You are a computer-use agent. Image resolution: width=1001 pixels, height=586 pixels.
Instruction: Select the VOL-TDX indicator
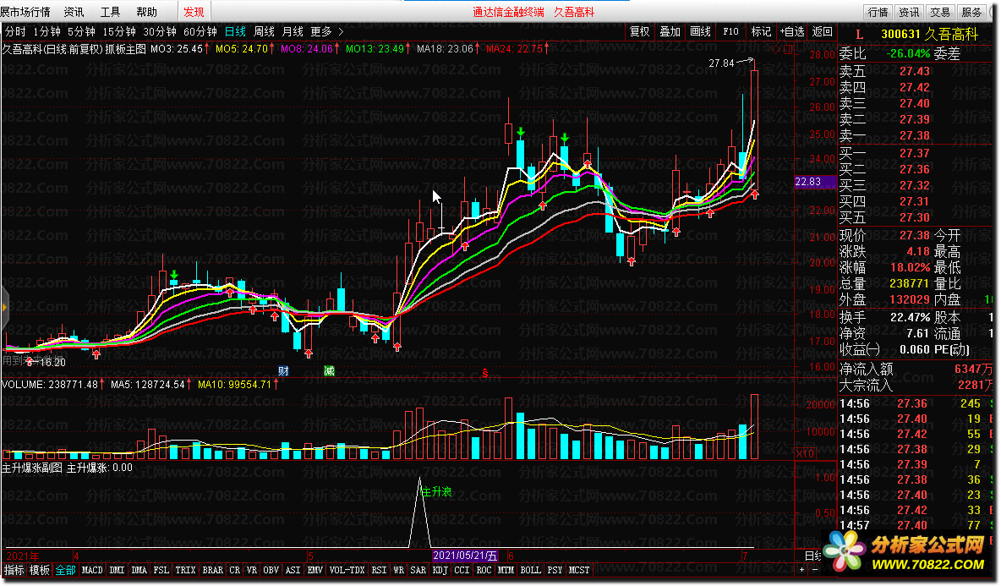347,570
